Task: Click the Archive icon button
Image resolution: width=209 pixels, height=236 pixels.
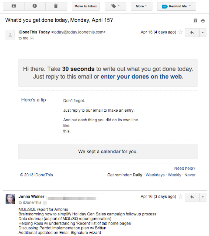Action: coord(14,6)
